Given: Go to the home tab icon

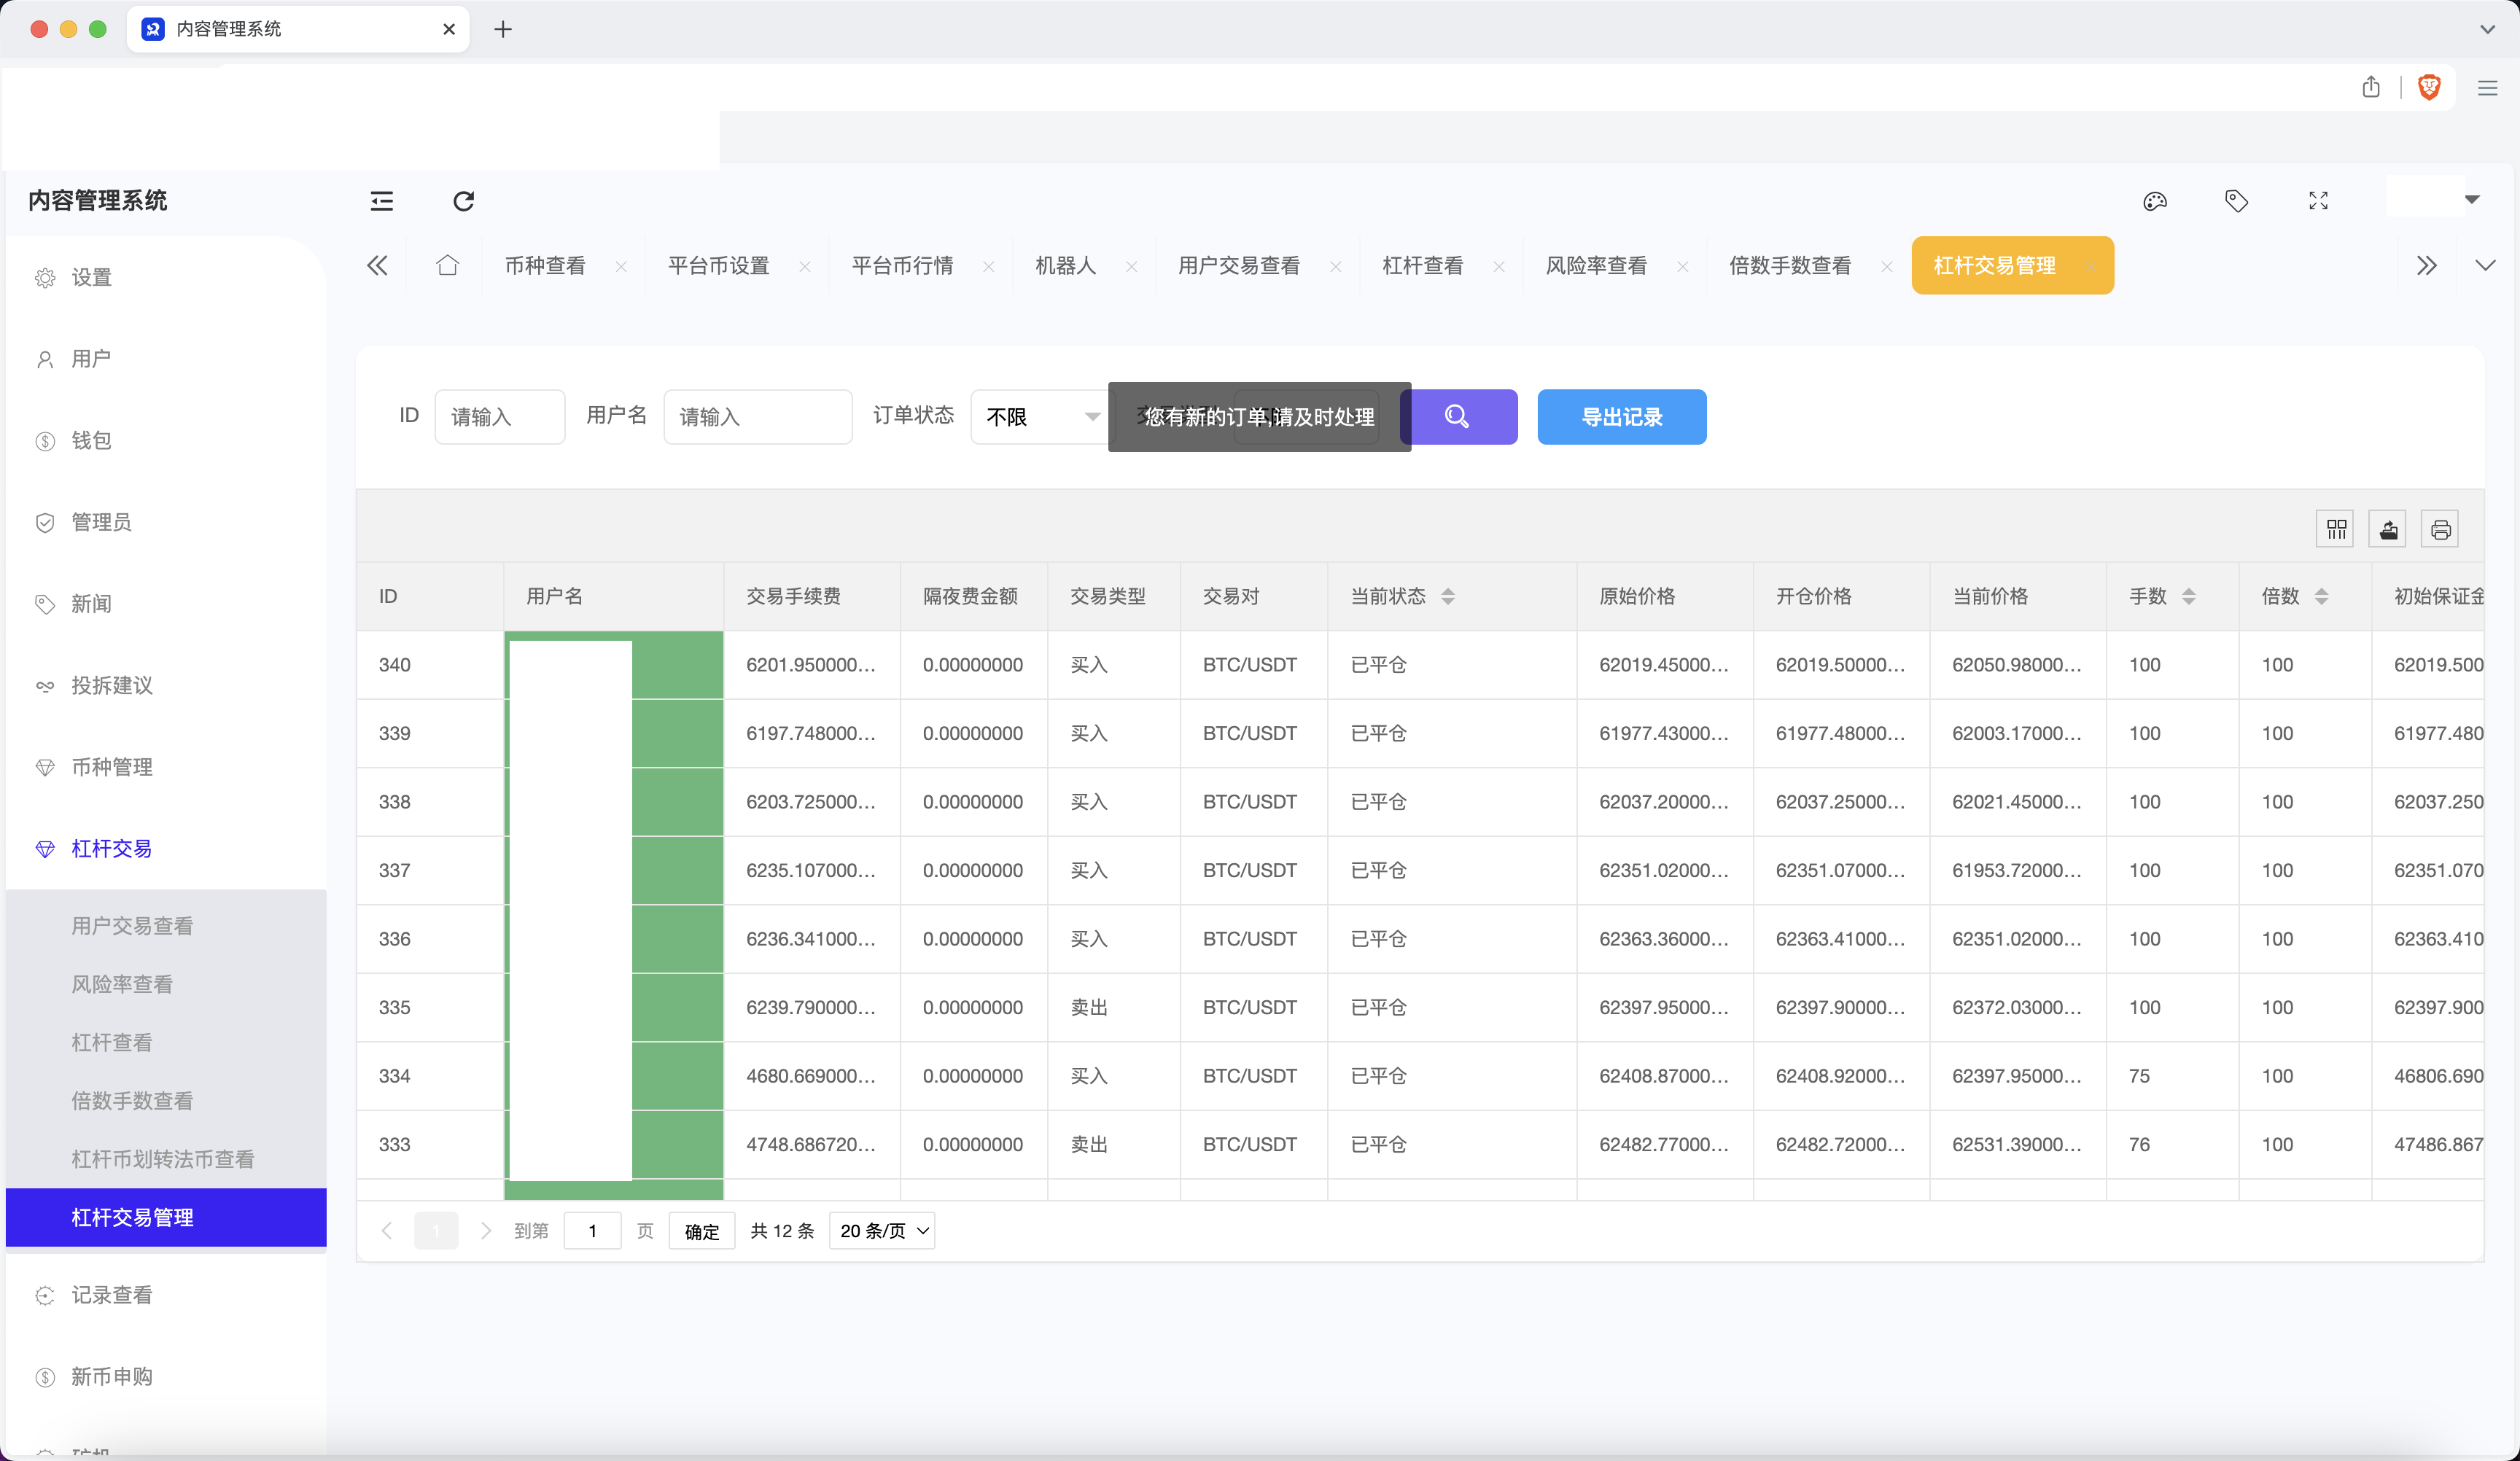Looking at the screenshot, I should 447,265.
